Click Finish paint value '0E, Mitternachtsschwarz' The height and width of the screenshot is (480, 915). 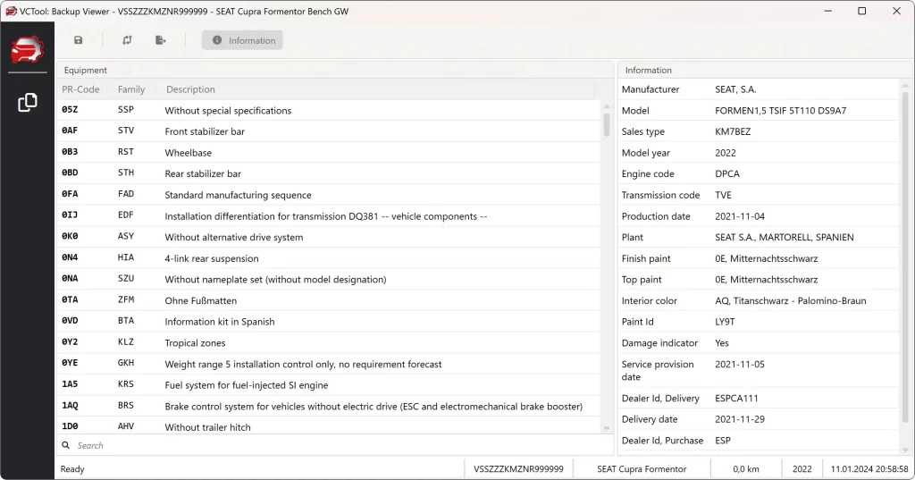coord(766,258)
